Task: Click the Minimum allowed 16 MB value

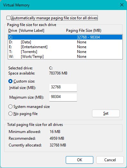Action: coord(55,132)
